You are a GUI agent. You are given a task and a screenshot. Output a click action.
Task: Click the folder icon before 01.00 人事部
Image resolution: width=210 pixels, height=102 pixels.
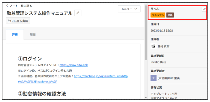pos(9,21)
